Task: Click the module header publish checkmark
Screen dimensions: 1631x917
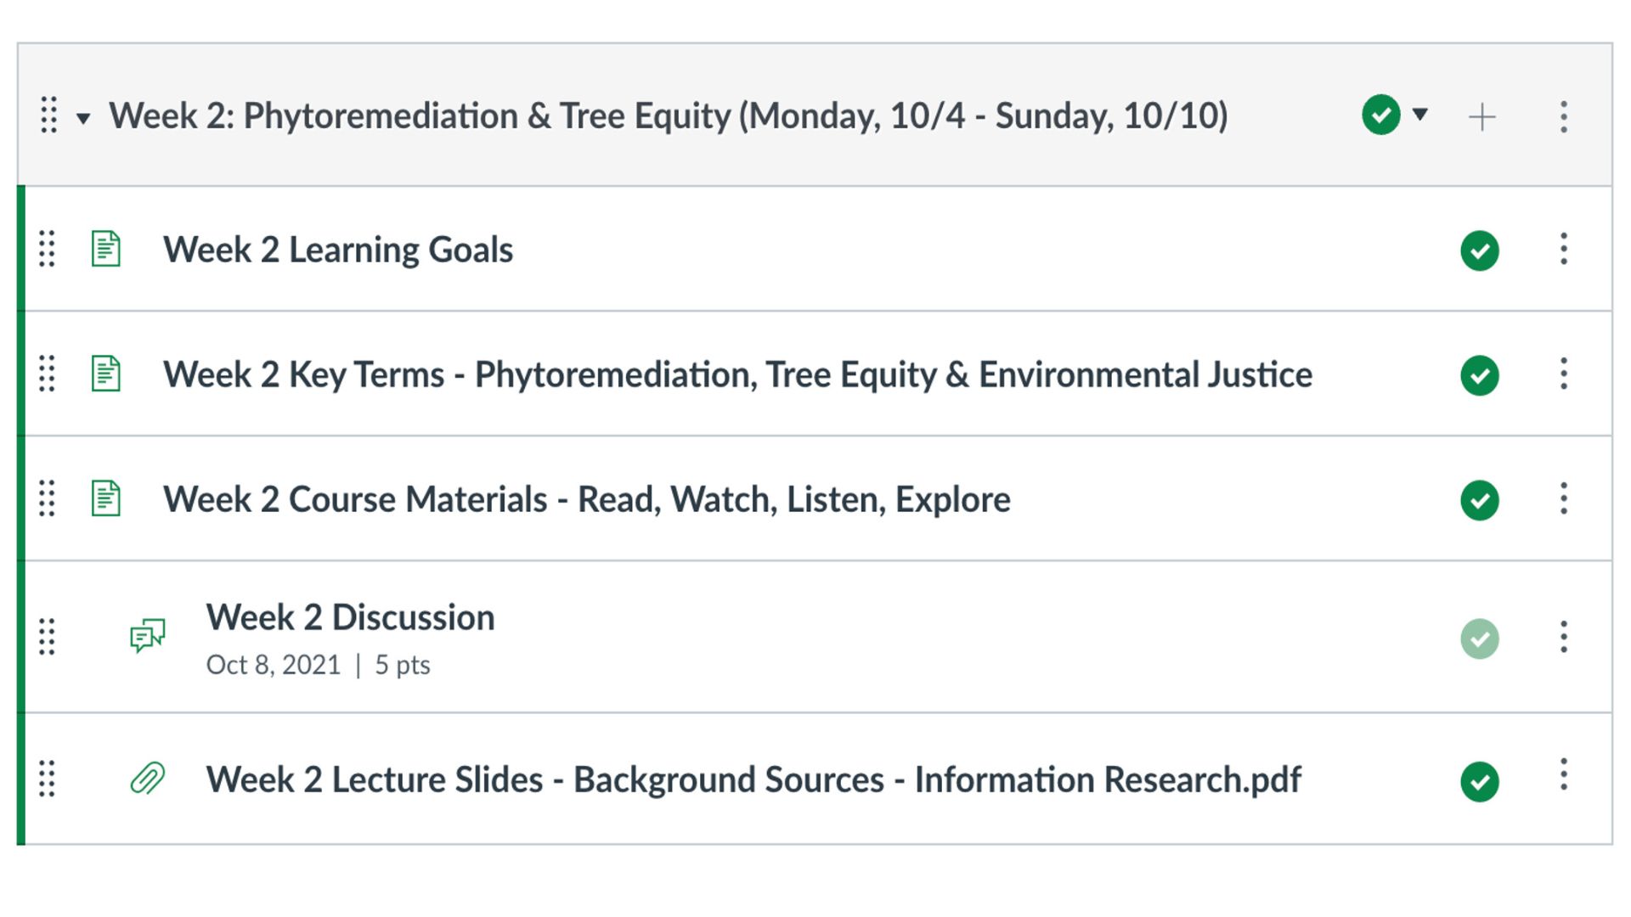Action: click(x=1380, y=115)
